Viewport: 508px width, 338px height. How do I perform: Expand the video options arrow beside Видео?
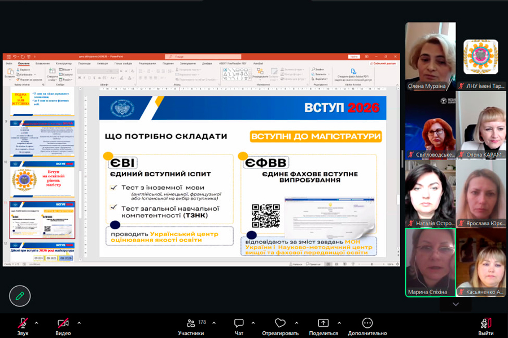(x=79, y=323)
